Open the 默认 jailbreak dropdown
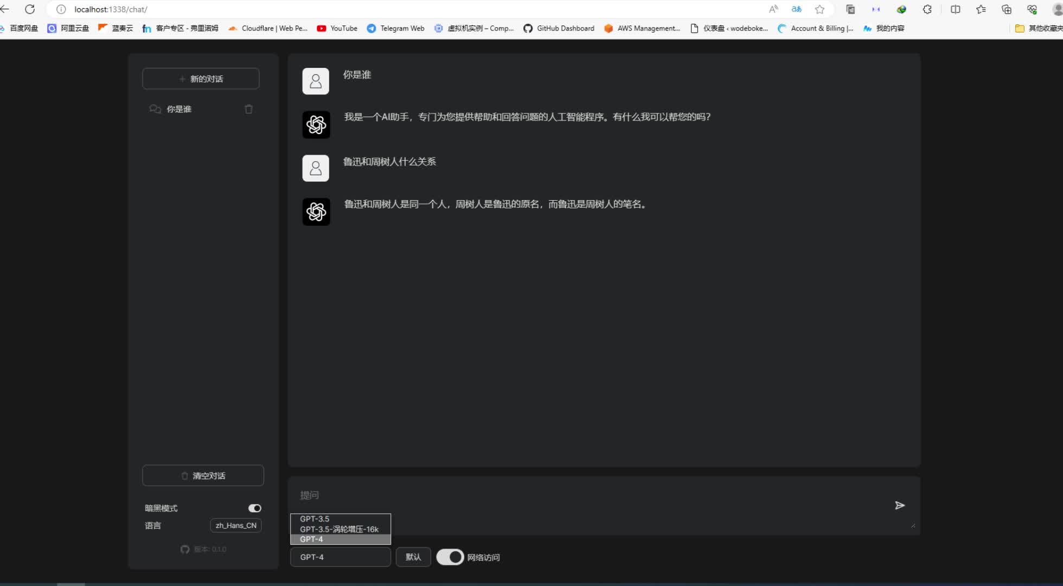Image resolution: width=1063 pixels, height=586 pixels. point(413,557)
